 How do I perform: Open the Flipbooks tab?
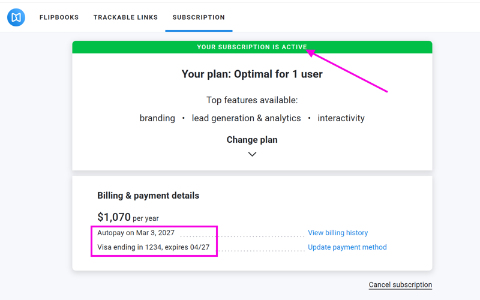tap(59, 17)
